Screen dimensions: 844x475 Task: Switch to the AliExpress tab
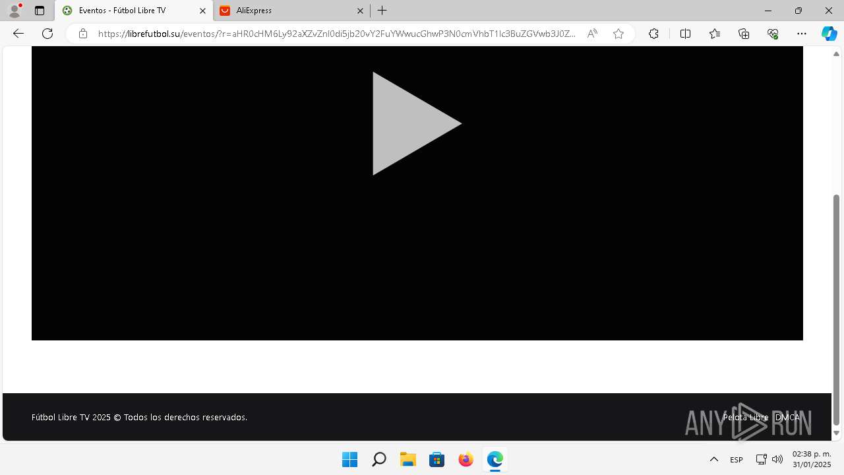click(x=291, y=11)
